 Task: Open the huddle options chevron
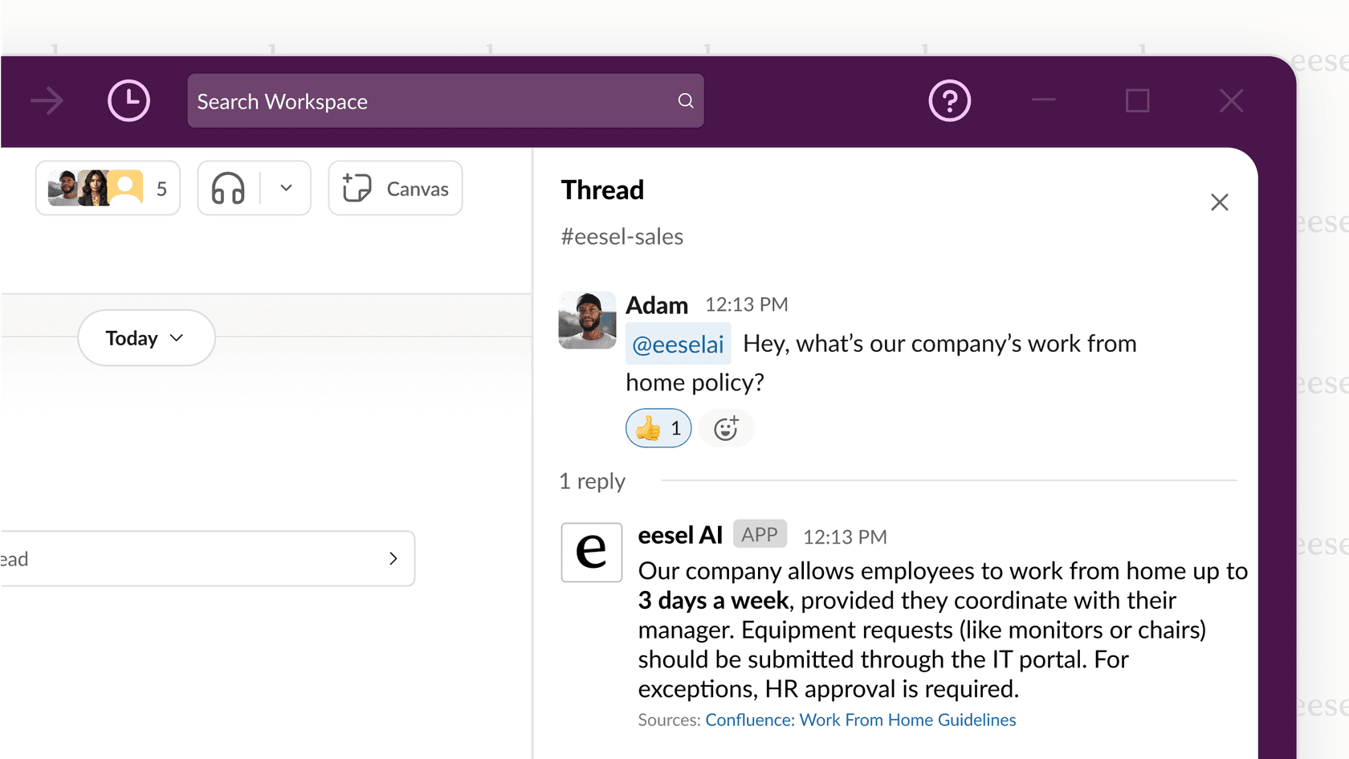[x=285, y=188]
